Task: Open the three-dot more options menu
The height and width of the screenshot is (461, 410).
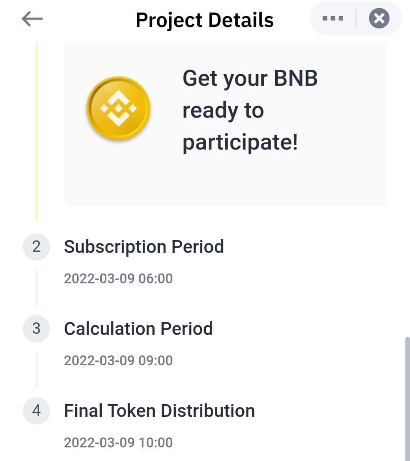Action: [333, 18]
